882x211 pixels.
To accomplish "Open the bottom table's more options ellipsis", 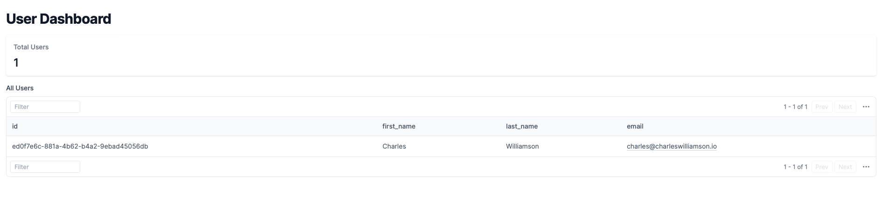I will tap(866, 167).
